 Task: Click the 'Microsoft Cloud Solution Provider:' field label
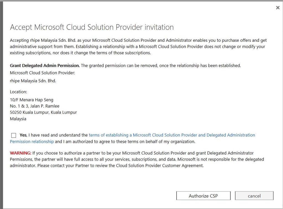(x=43, y=73)
